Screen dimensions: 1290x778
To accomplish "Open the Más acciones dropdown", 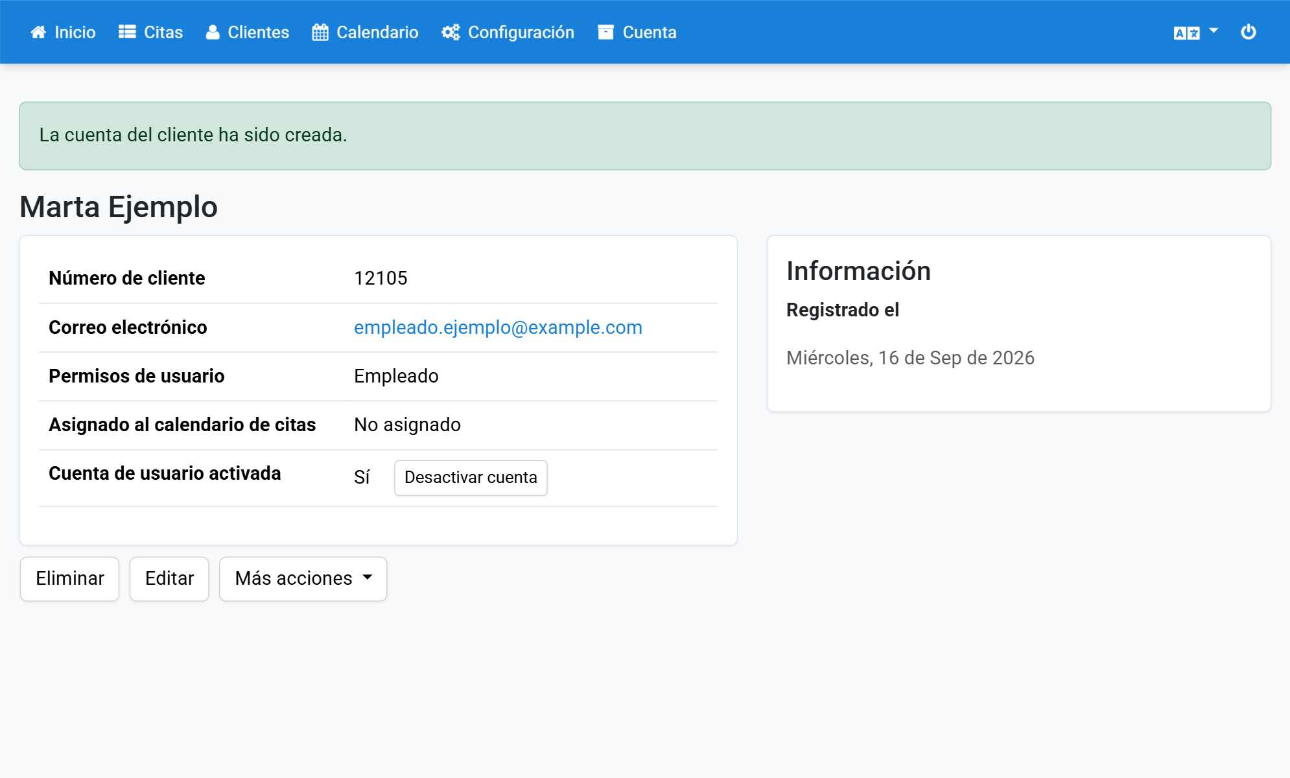I will pos(303,578).
